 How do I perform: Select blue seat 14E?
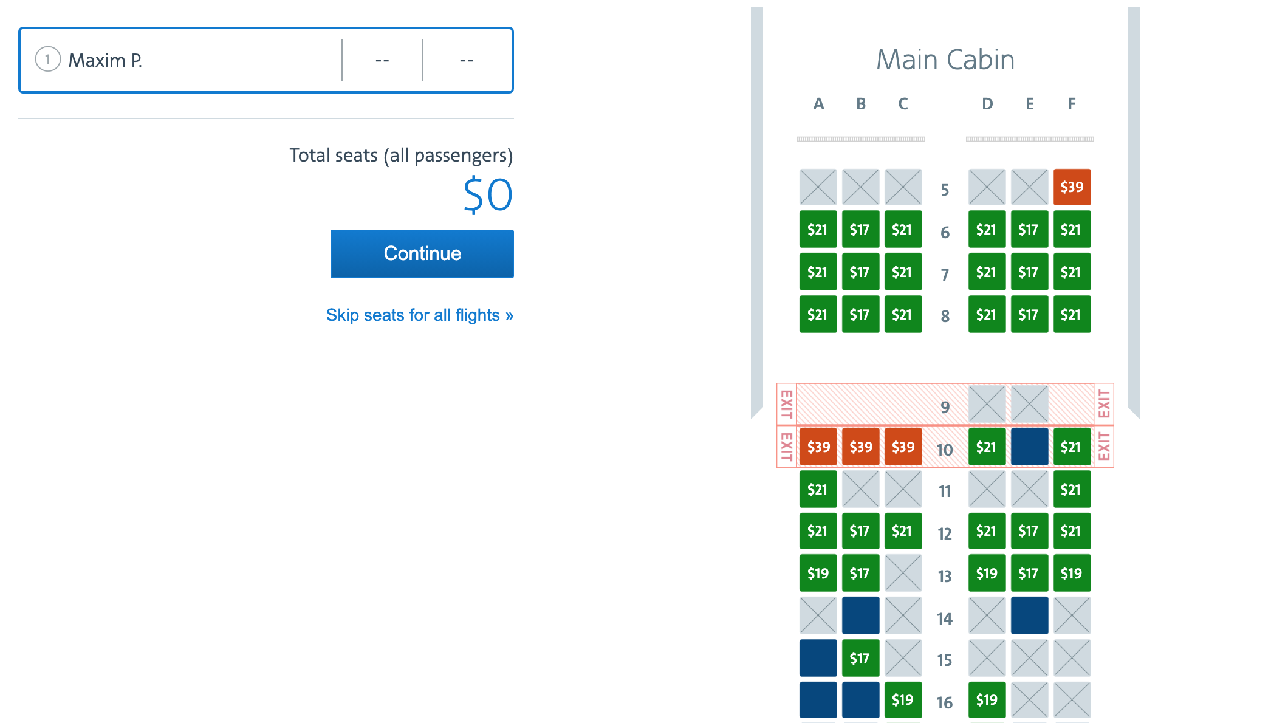[x=1029, y=615]
